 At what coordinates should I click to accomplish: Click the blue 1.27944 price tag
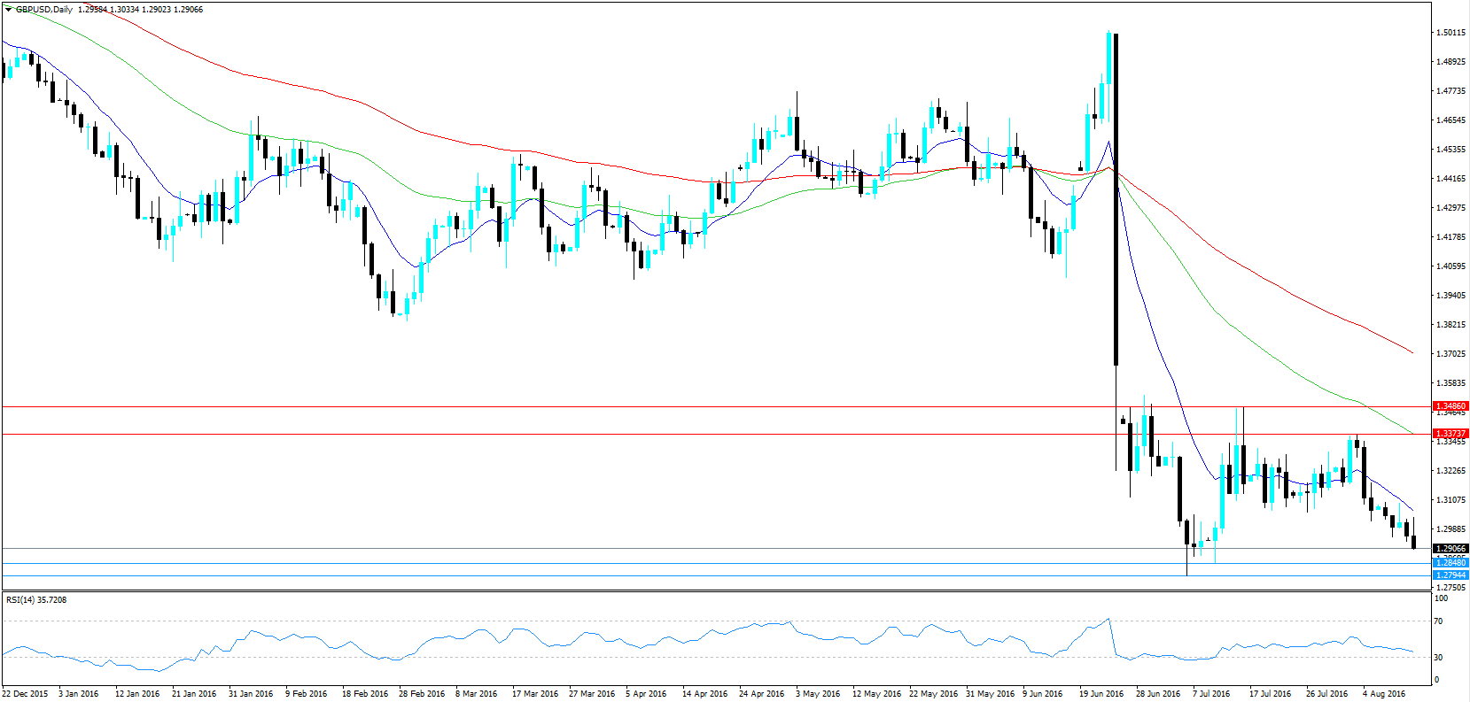click(1451, 575)
